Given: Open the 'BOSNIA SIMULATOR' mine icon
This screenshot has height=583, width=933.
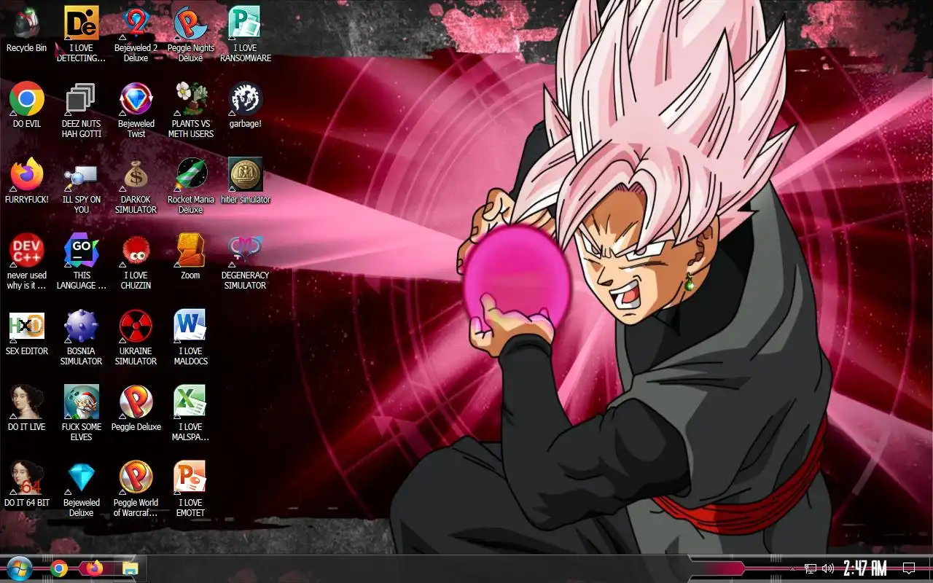Looking at the screenshot, I should (x=81, y=337).
